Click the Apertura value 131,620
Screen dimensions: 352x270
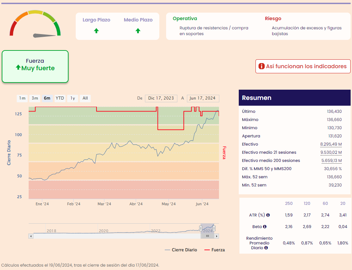[335, 136]
